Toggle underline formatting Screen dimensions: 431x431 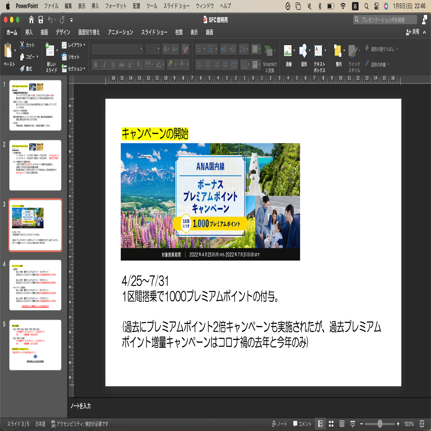point(113,65)
